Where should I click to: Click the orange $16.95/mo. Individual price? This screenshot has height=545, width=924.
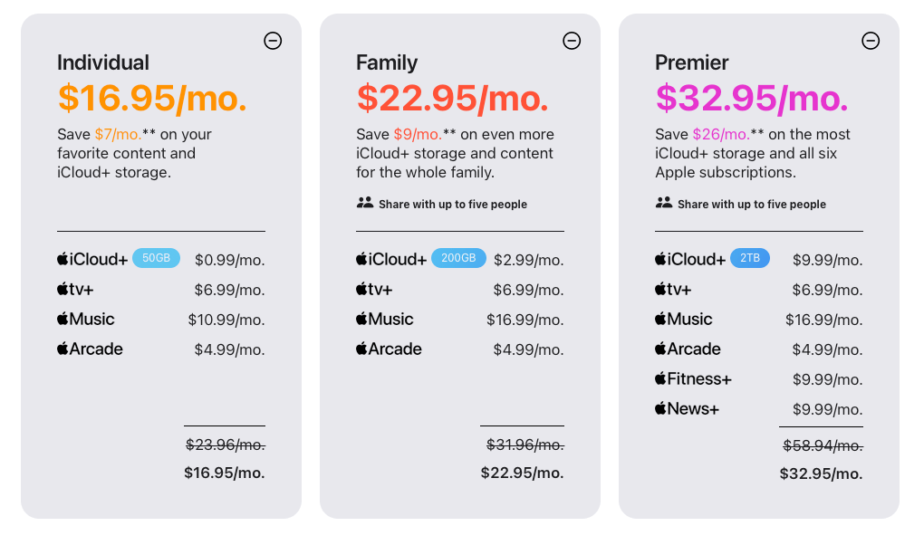[152, 98]
